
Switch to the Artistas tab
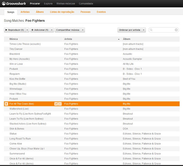[25, 12]
